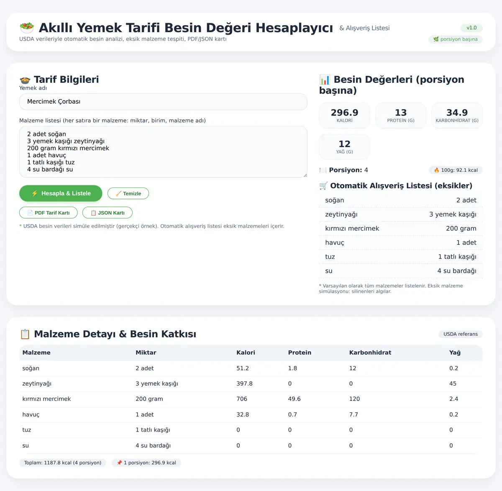Click the tuz row in shopping list

pyautogui.click(x=401, y=257)
